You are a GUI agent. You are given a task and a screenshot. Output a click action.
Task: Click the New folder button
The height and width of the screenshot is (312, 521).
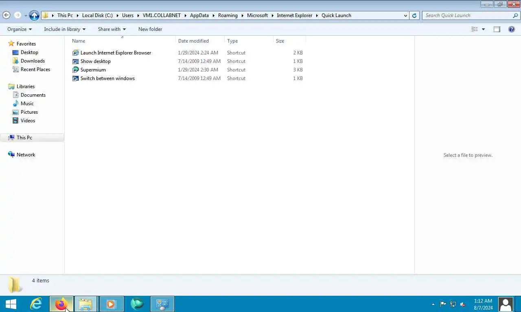(x=150, y=29)
